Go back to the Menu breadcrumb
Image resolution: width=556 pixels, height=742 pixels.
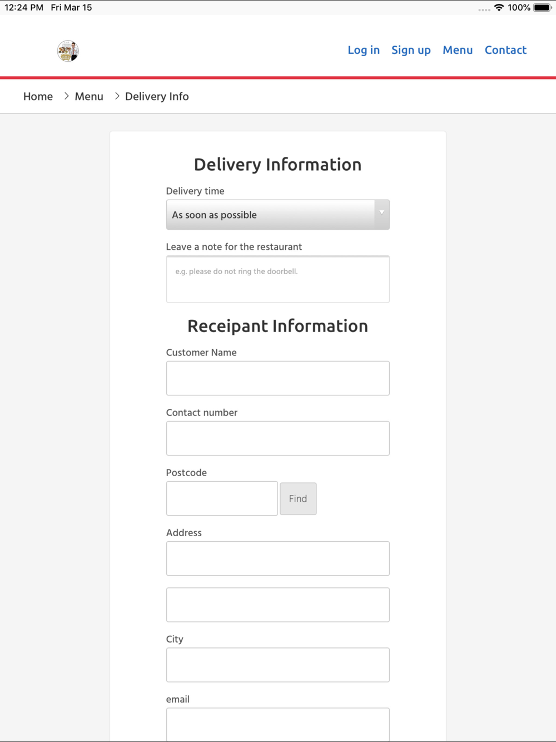(89, 96)
